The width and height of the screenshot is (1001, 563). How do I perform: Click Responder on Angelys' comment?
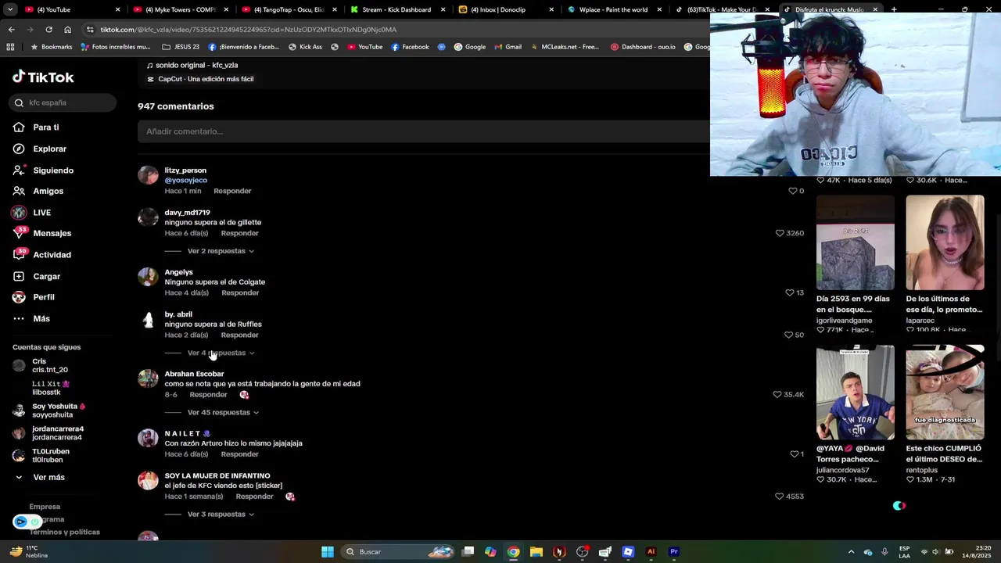(x=240, y=292)
